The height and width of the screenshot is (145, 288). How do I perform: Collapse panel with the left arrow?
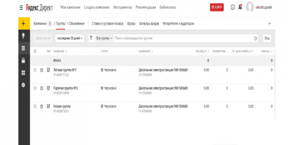click(270, 24)
